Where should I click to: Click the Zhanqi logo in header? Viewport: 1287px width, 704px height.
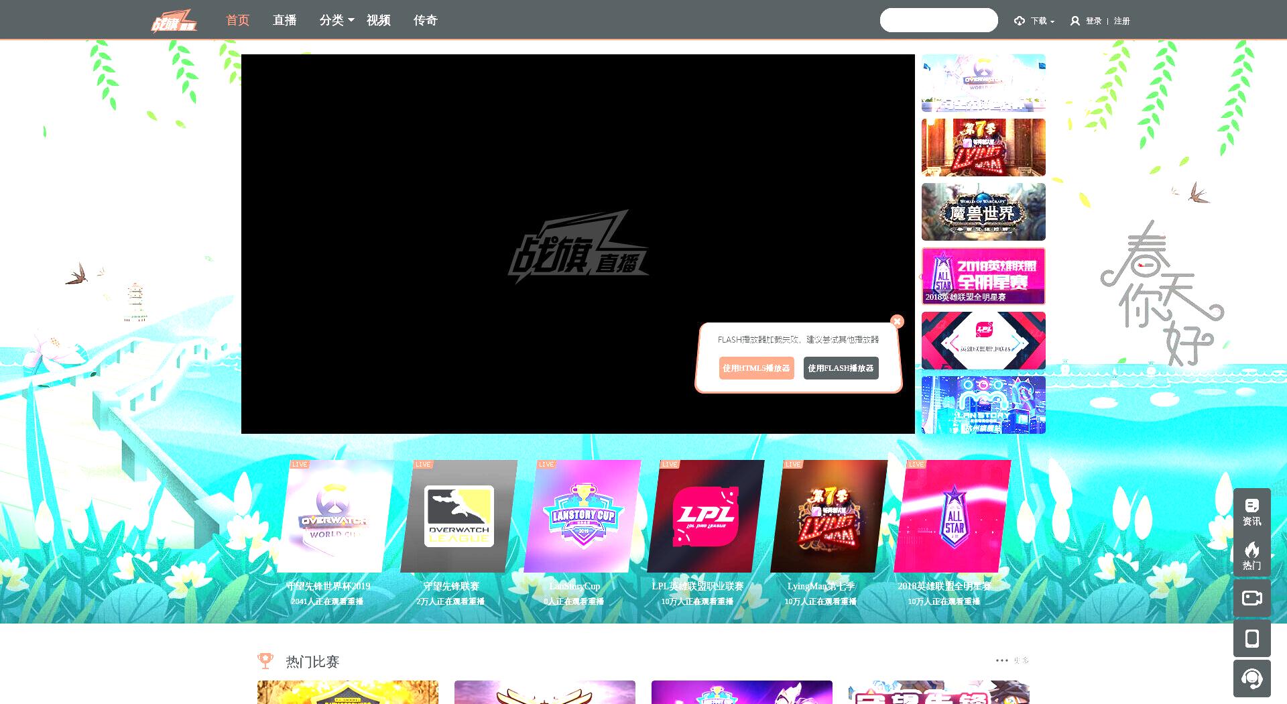pos(174,21)
